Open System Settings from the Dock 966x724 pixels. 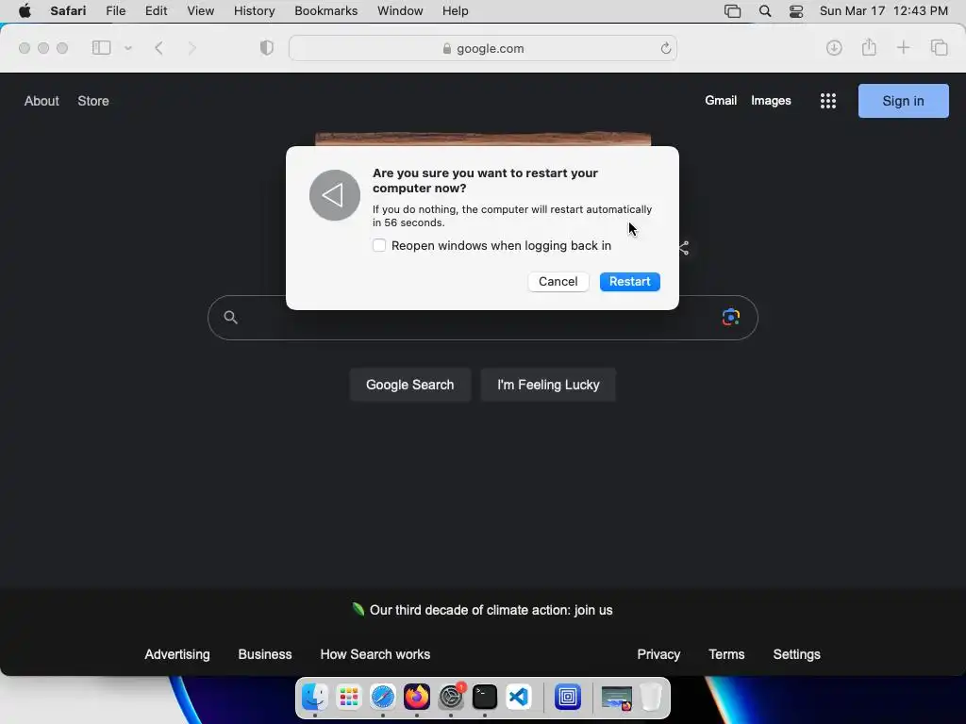tap(451, 697)
